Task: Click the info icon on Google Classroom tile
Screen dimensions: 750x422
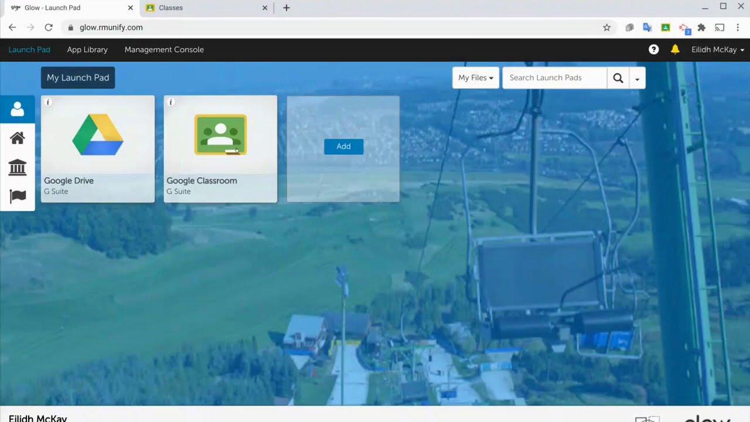Action: [171, 102]
